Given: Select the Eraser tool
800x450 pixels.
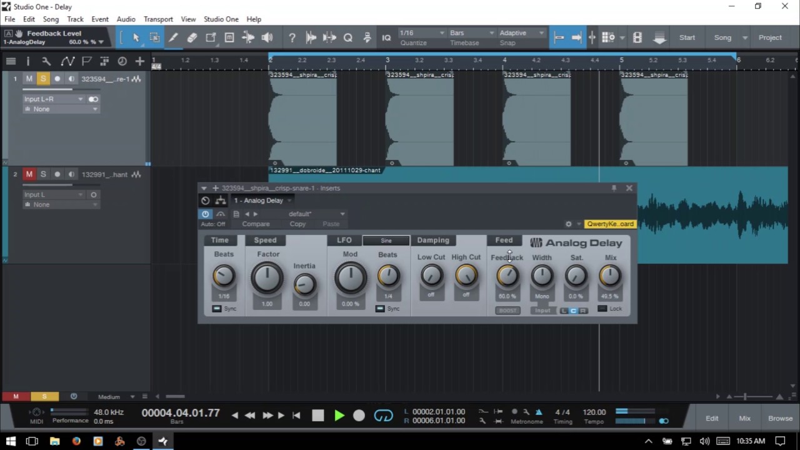Looking at the screenshot, I should [192, 37].
